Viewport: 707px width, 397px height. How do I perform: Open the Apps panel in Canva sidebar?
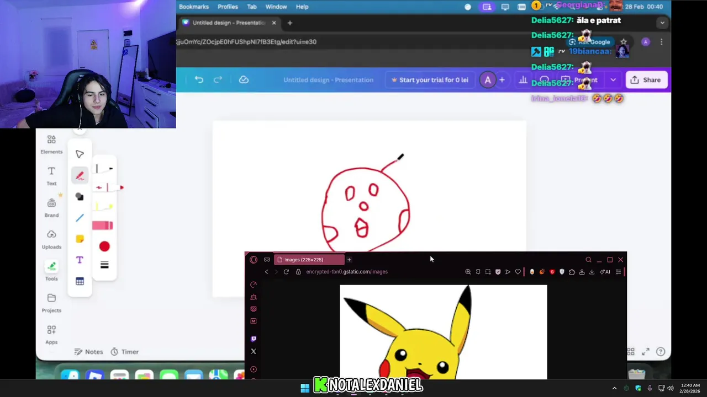click(x=51, y=335)
